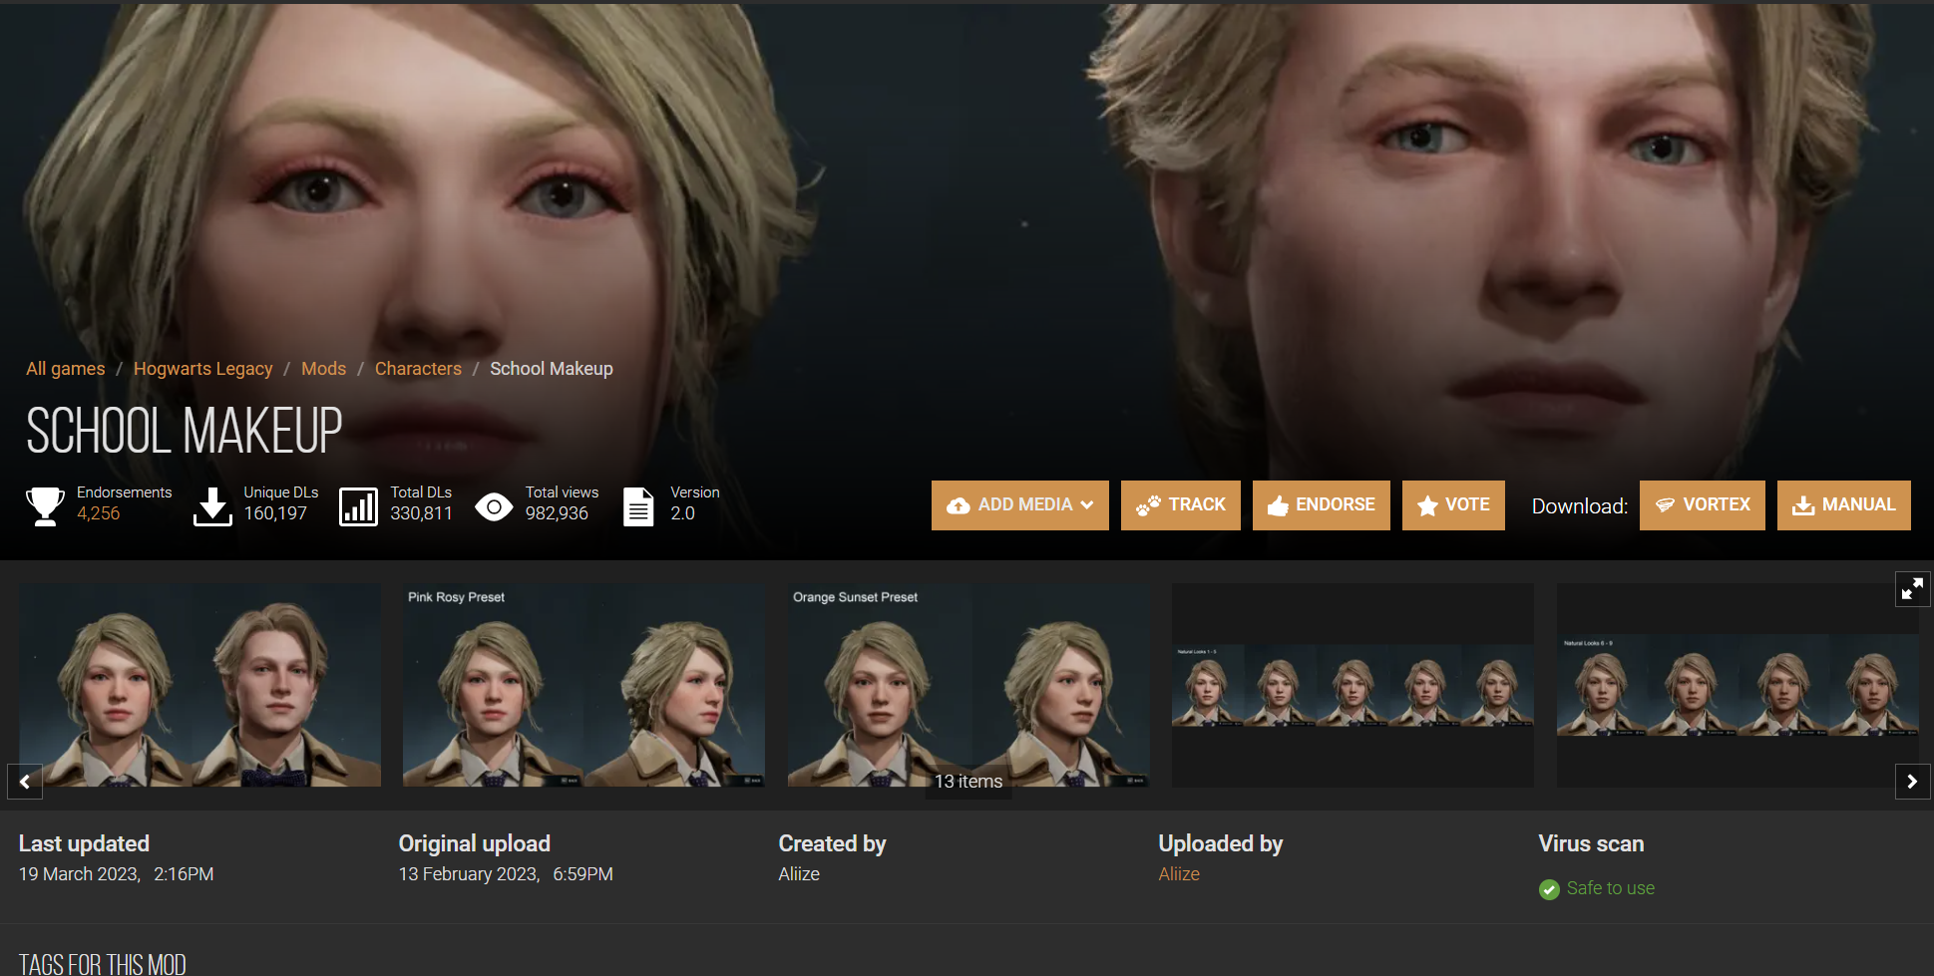Open the Orange Sunset Preset thumbnail
The height and width of the screenshot is (976, 1934).
968,685
